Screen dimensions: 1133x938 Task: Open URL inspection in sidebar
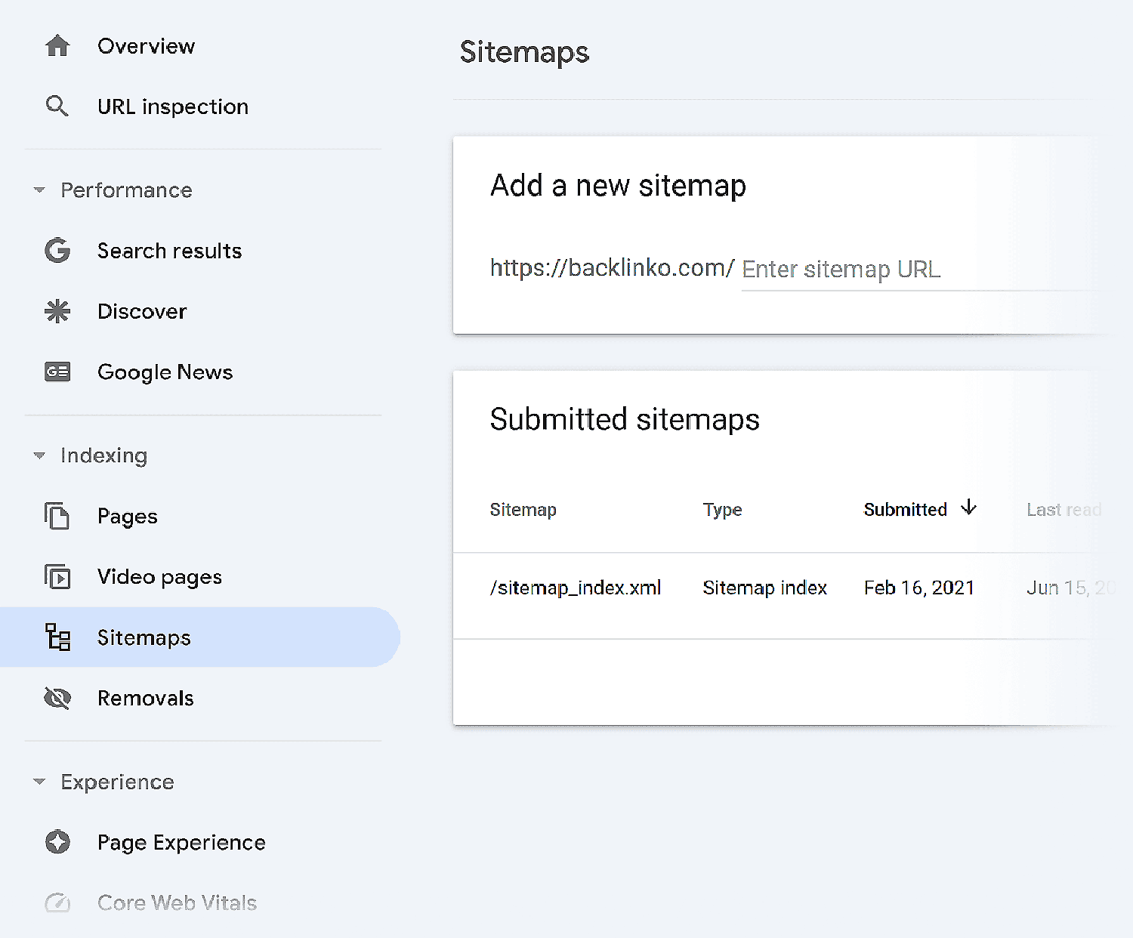click(x=200, y=106)
